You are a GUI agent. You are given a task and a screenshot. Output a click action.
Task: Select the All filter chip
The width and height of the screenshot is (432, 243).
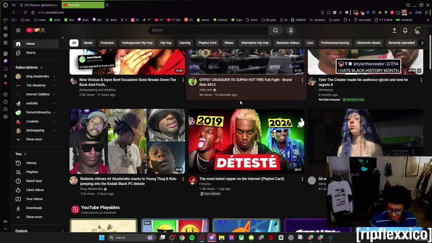click(x=74, y=43)
